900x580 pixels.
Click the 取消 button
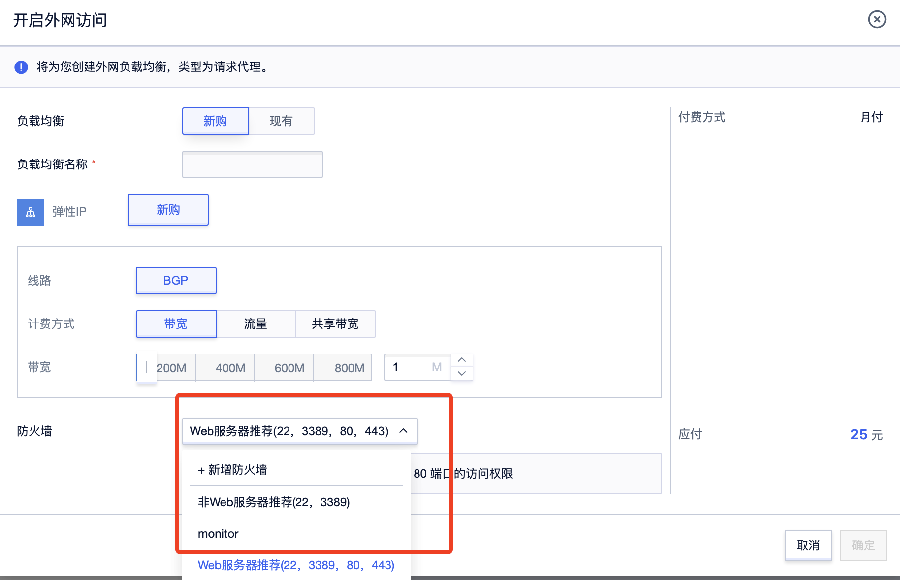pos(808,546)
